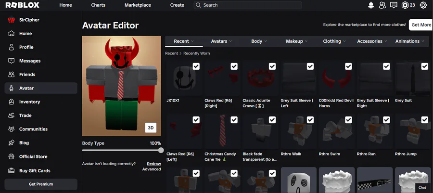Screen dimensions: 433x193
Task: Open Charts in top navigation
Action: (x=98, y=5)
